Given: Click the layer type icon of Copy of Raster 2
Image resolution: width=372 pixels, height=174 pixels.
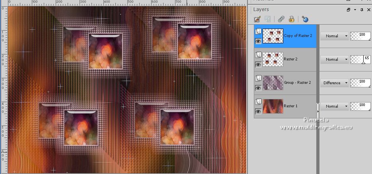Looking at the screenshot, I should [258, 31].
